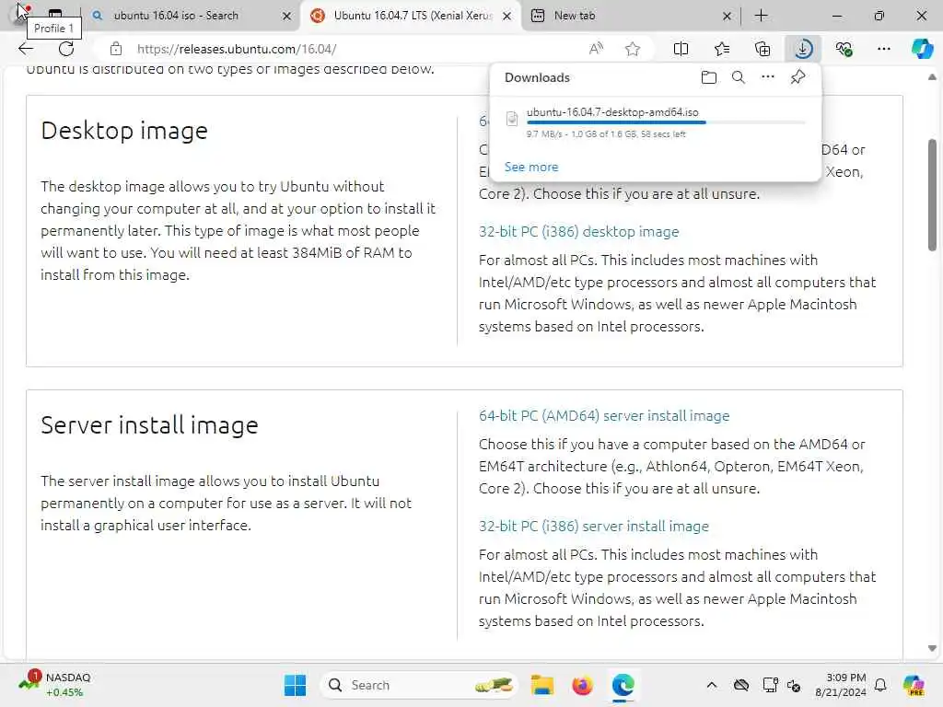Open the Split screen icon in toolbar
The image size is (943, 707).
pyautogui.click(x=681, y=49)
